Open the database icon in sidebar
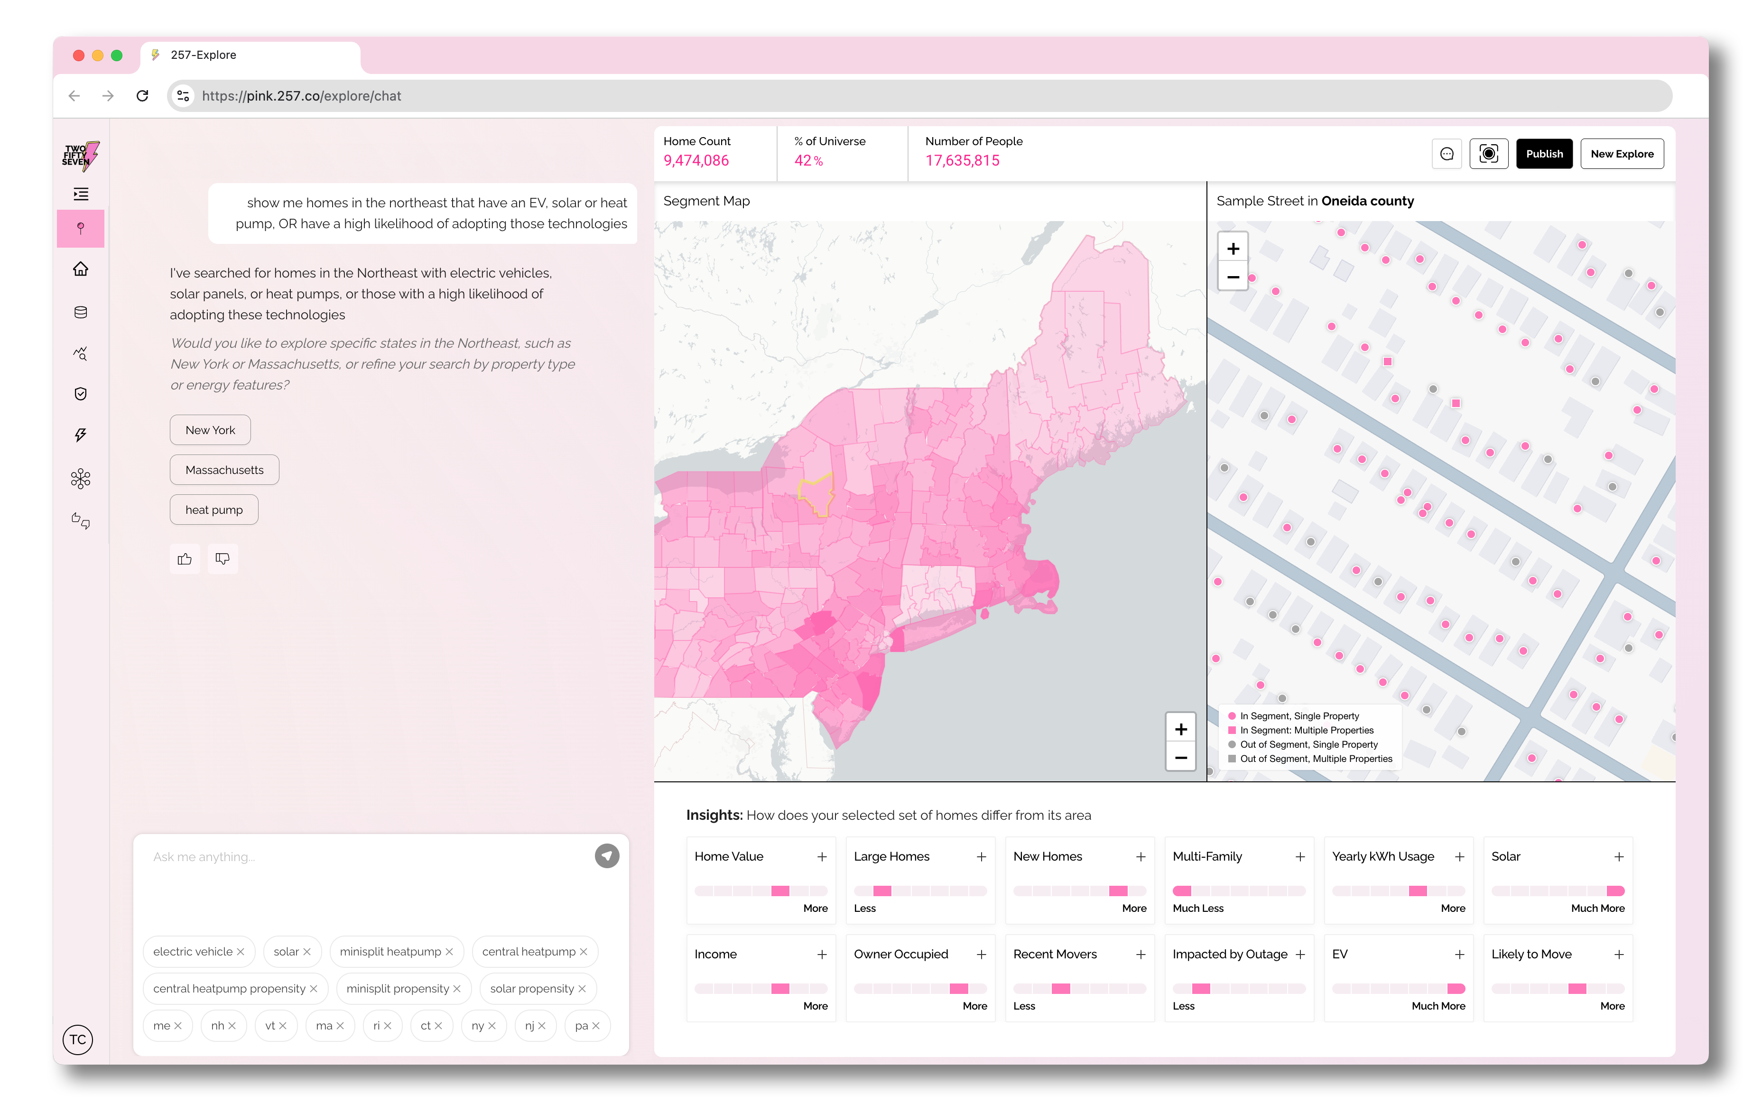Screen dimensions: 1762x1113 [81, 313]
